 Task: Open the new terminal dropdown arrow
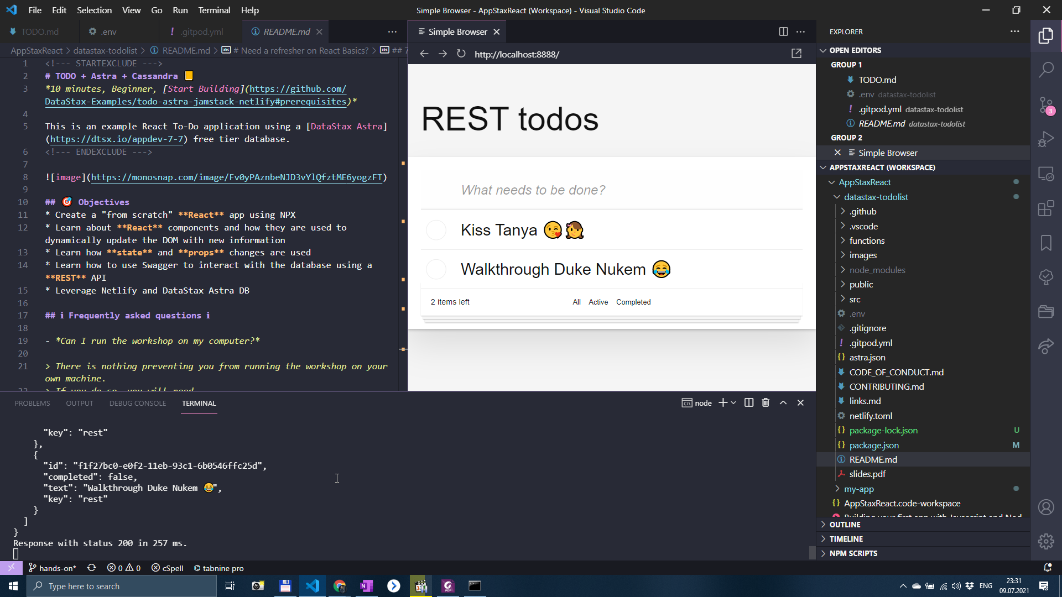pos(733,403)
